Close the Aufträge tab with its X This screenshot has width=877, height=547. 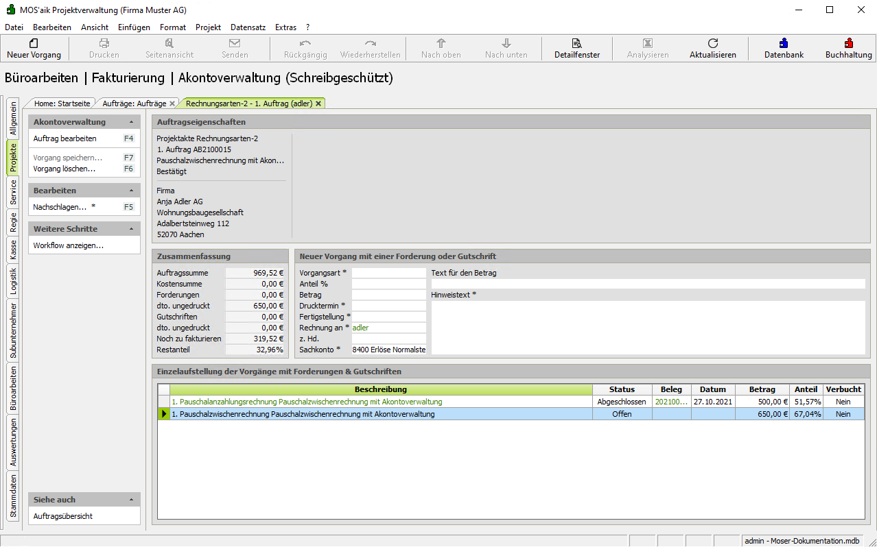pos(172,104)
